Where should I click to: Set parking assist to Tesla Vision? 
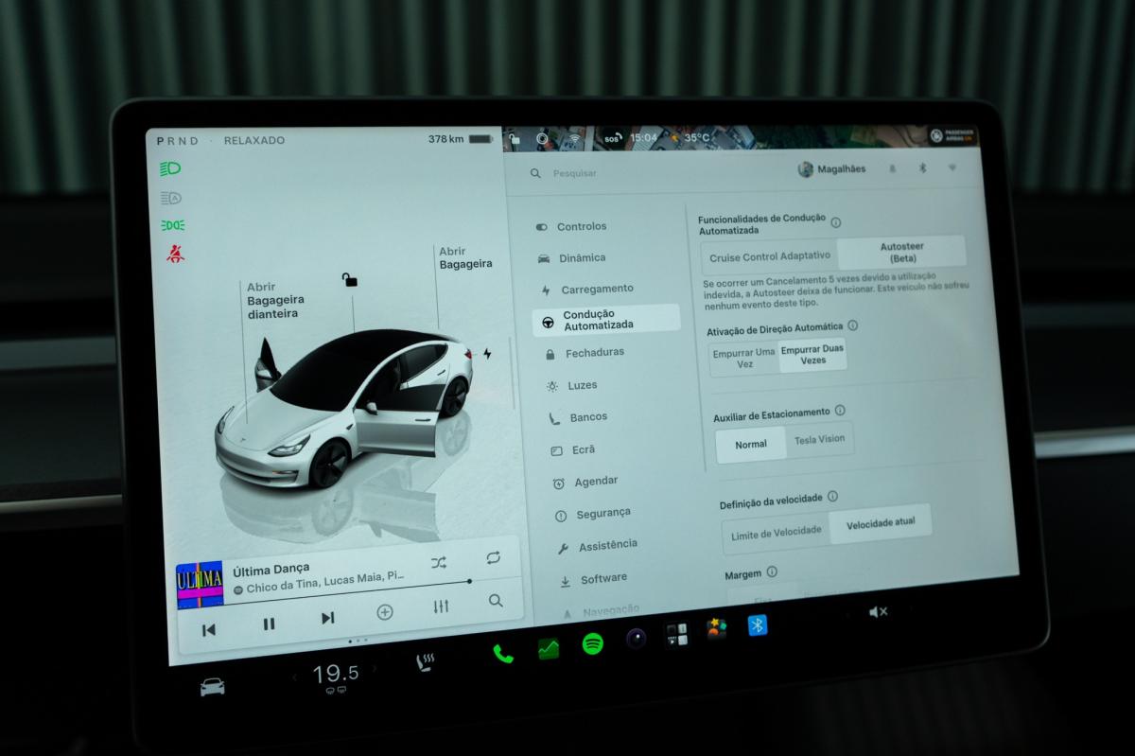tap(819, 439)
